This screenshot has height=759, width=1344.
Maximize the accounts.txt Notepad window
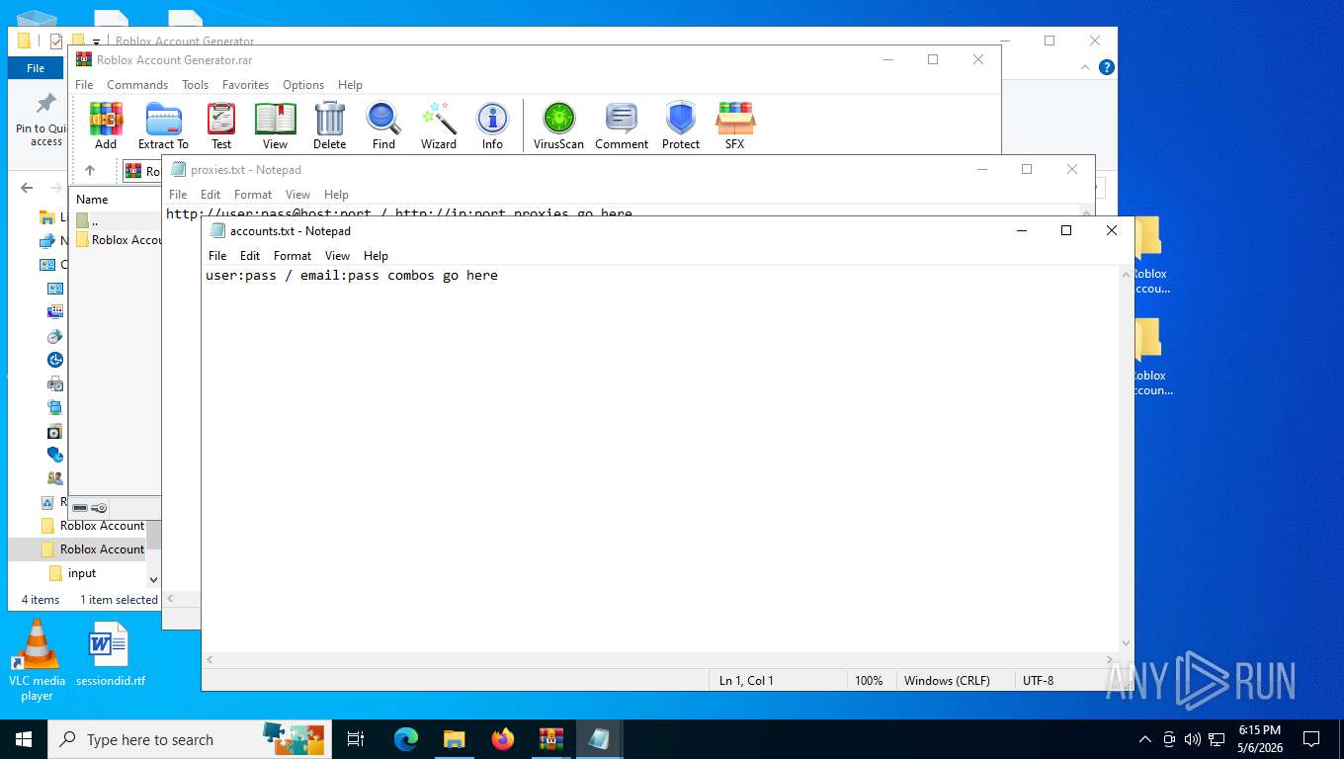(1065, 230)
